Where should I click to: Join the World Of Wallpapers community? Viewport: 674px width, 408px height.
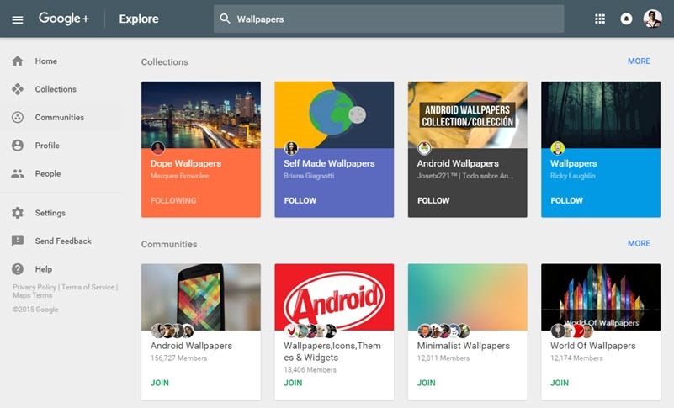point(560,383)
